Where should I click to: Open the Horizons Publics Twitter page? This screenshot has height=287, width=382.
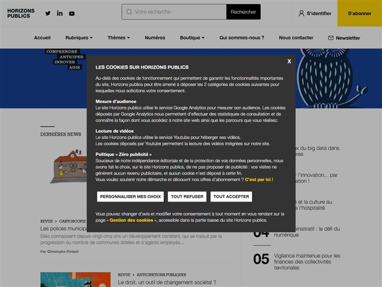[48, 13]
